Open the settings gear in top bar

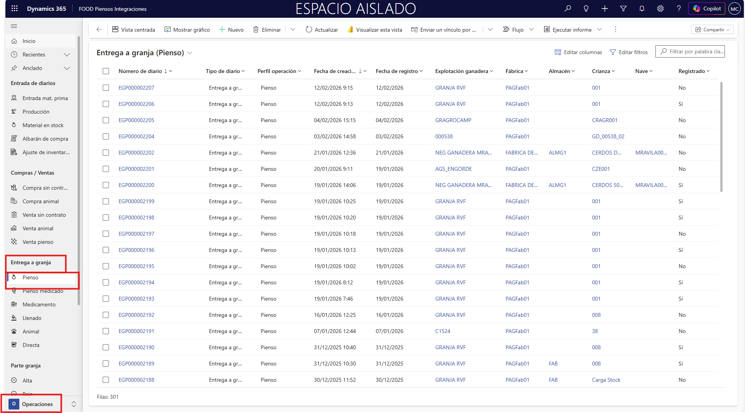point(660,8)
